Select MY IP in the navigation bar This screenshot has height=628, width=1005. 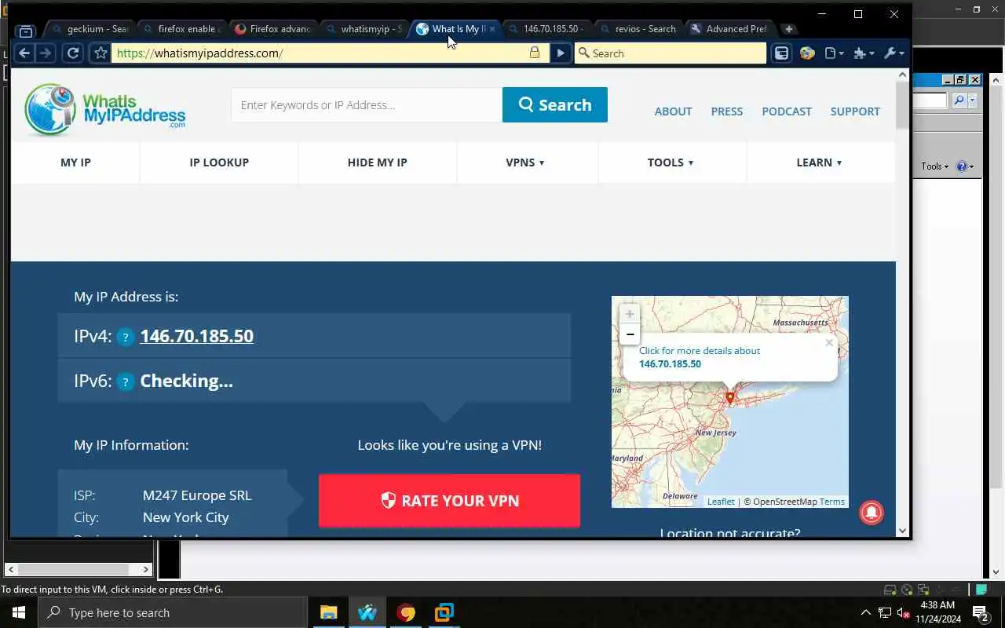pyautogui.click(x=75, y=162)
